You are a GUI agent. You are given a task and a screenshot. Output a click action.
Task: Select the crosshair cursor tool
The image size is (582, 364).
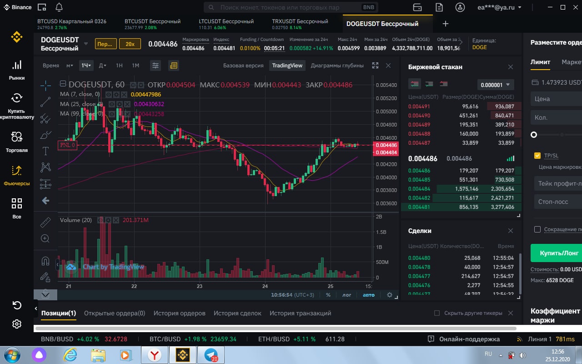(x=45, y=85)
